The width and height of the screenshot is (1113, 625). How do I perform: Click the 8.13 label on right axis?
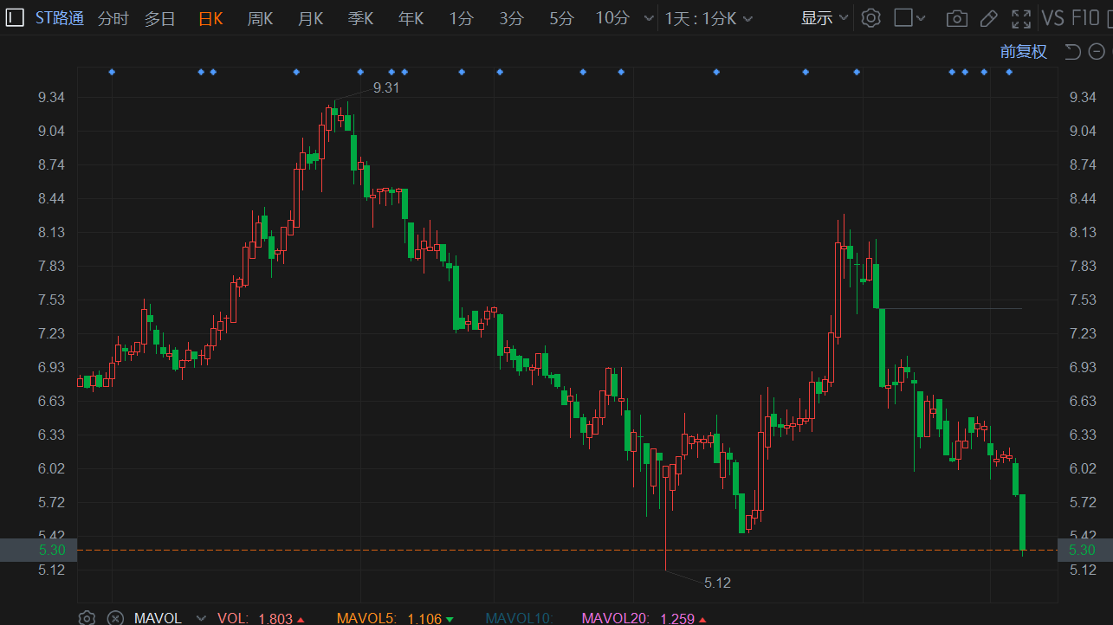click(x=1083, y=232)
